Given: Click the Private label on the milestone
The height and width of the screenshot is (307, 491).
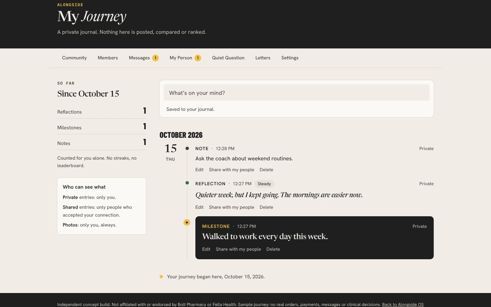Looking at the screenshot, I should 420,226.
